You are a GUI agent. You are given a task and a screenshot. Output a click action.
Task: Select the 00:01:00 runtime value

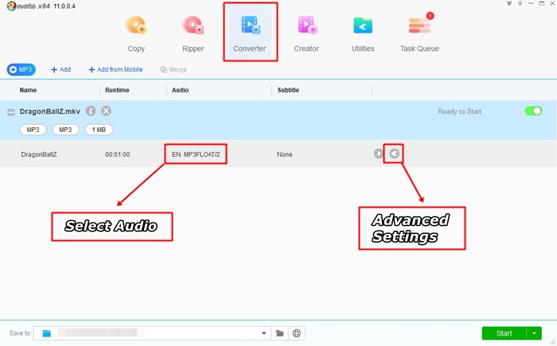click(117, 154)
